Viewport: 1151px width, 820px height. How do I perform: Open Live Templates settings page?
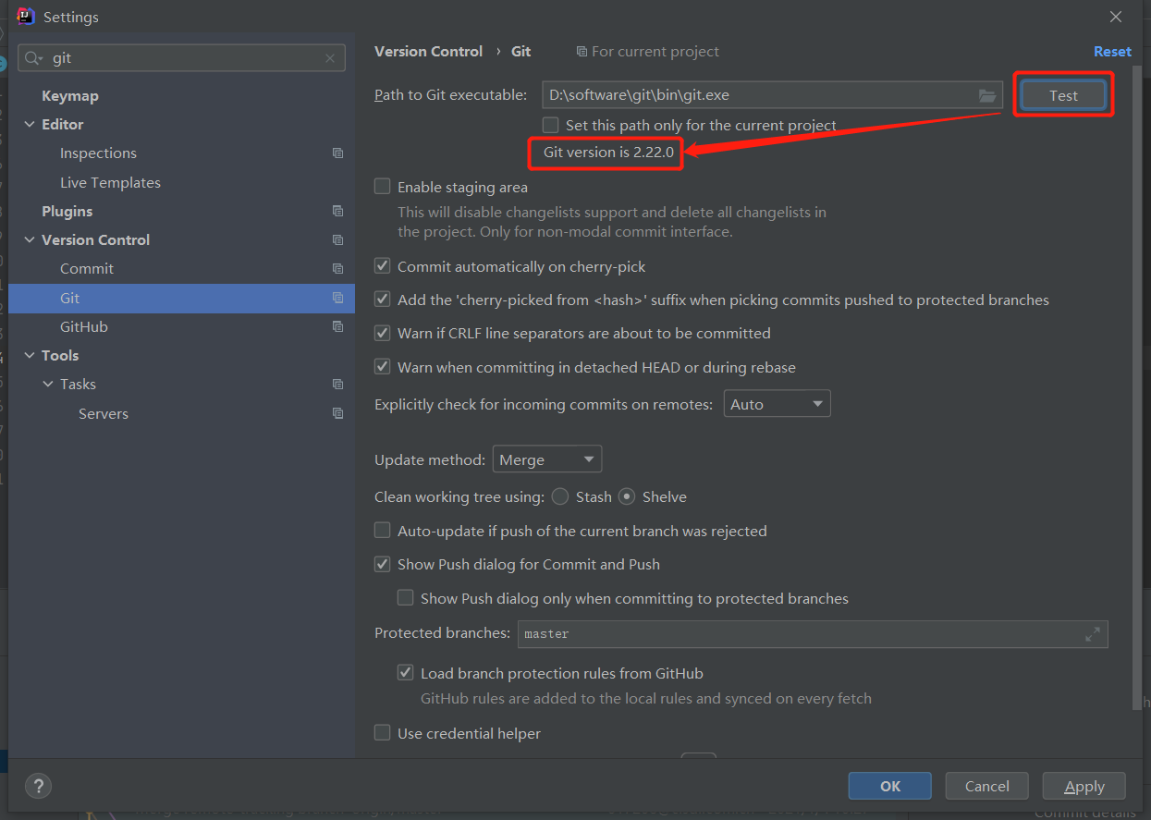click(x=110, y=182)
